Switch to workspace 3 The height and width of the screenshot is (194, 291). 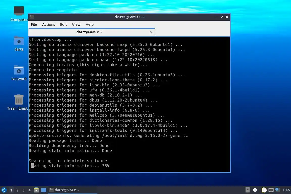tap(23, 190)
